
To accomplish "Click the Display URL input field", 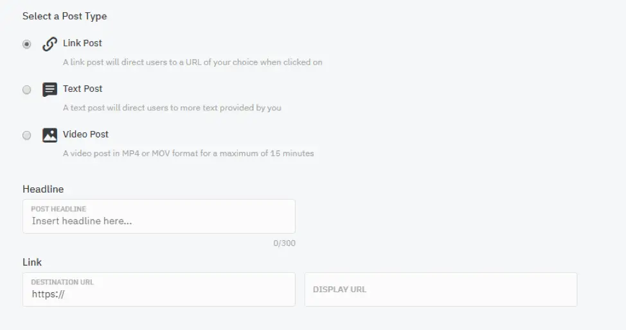I will tap(441, 290).
